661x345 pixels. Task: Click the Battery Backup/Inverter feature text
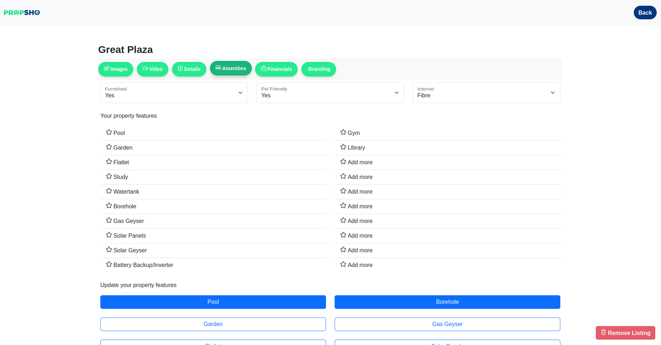[x=143, y=265]
